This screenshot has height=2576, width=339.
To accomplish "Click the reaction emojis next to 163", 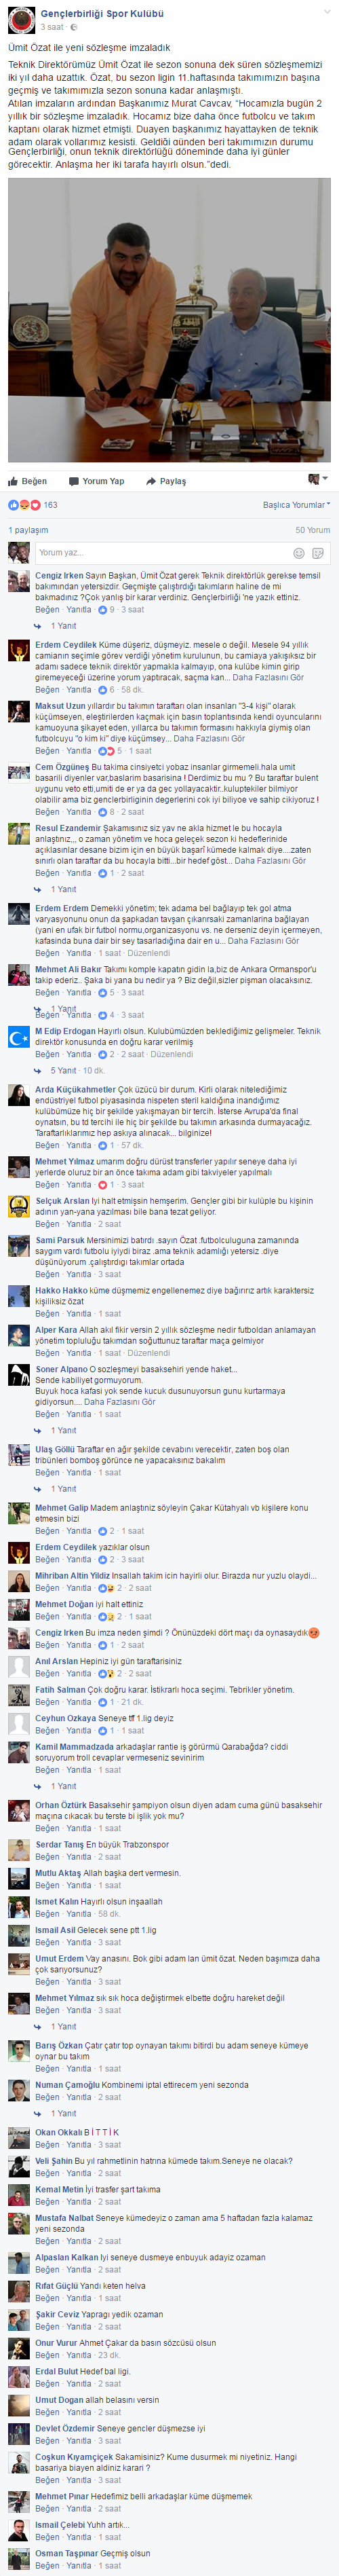I will click(x=24, y=505).
